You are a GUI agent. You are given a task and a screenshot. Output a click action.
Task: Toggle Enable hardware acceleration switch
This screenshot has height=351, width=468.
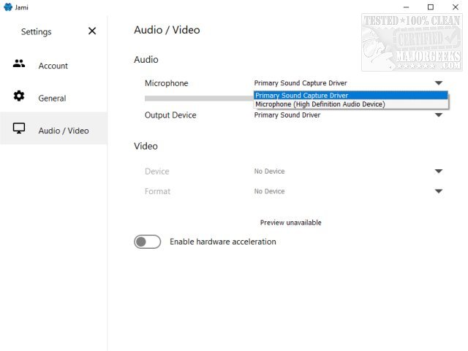coord(147,242)
